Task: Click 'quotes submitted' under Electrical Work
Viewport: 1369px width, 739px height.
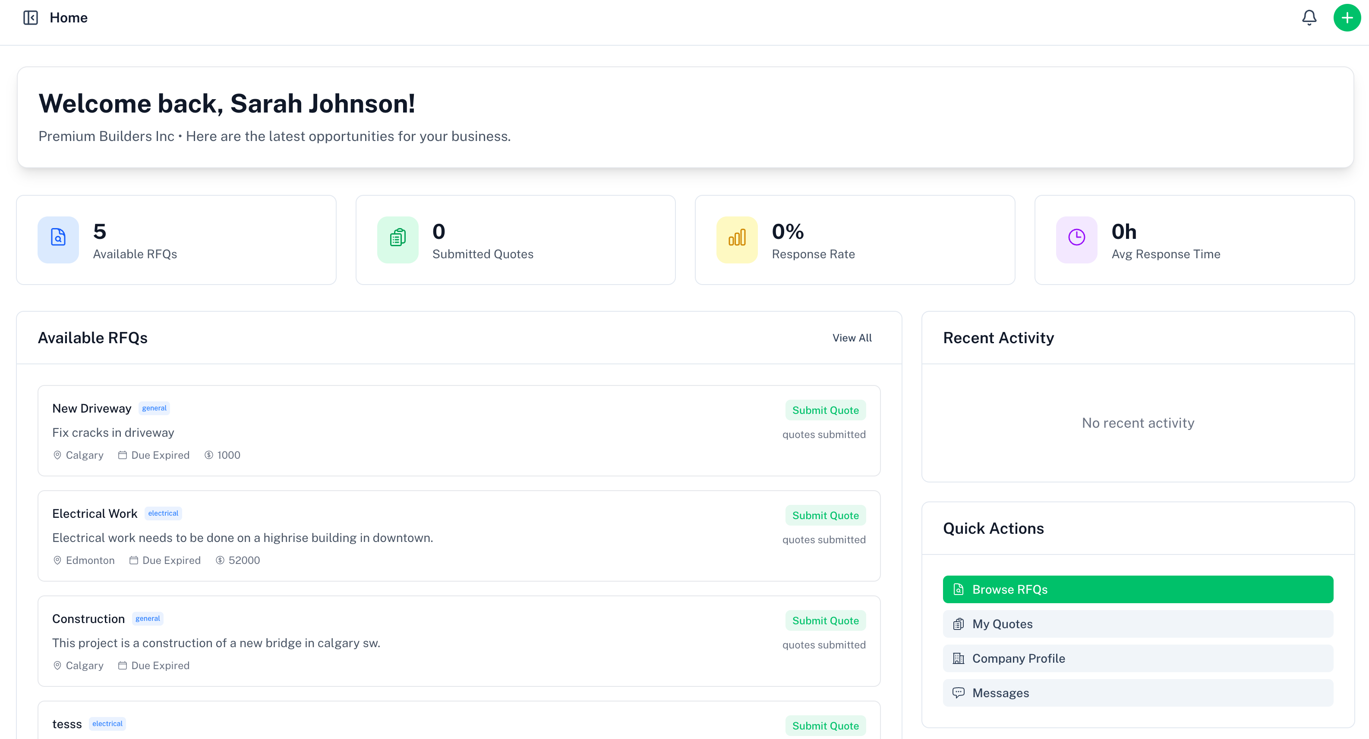Action: click(824, 539)
